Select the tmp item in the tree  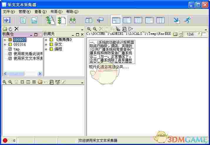click(16, 49)
